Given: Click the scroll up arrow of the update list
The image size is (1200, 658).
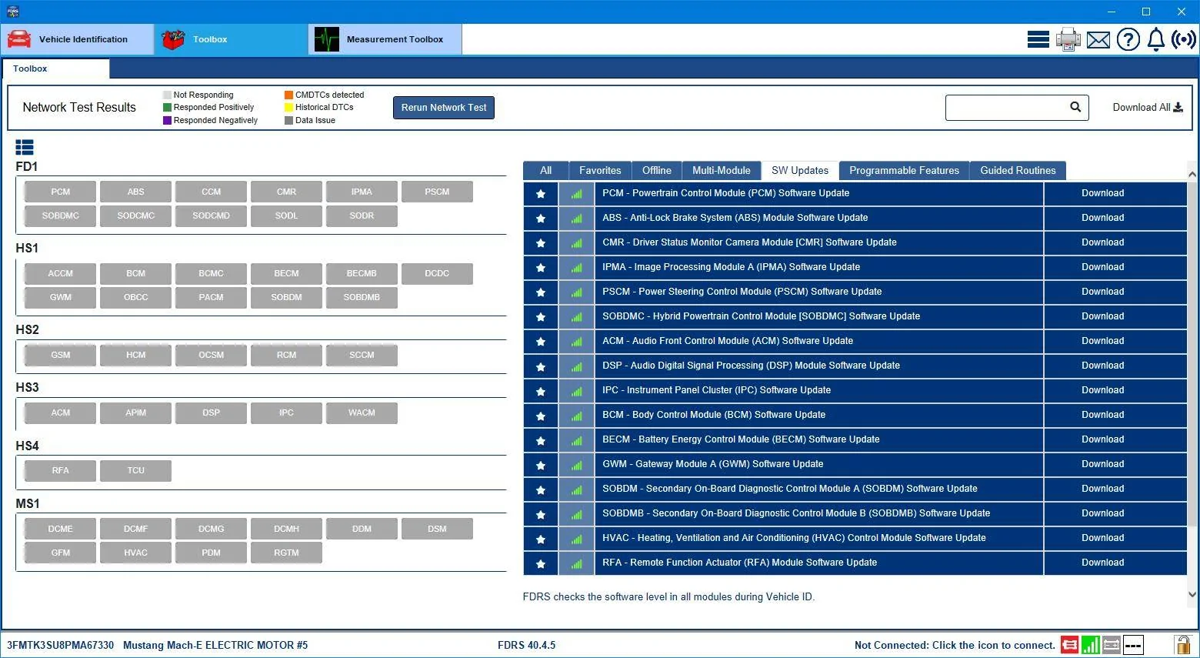Looking at the screenshot, I should tap(1192, 175).
